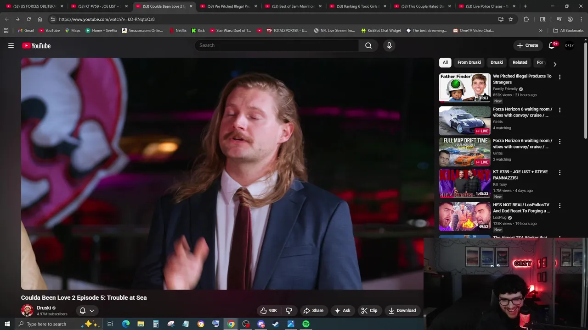Open Microsoft Edge from the taskbar

pyautogui.click(x=126, y=324)
